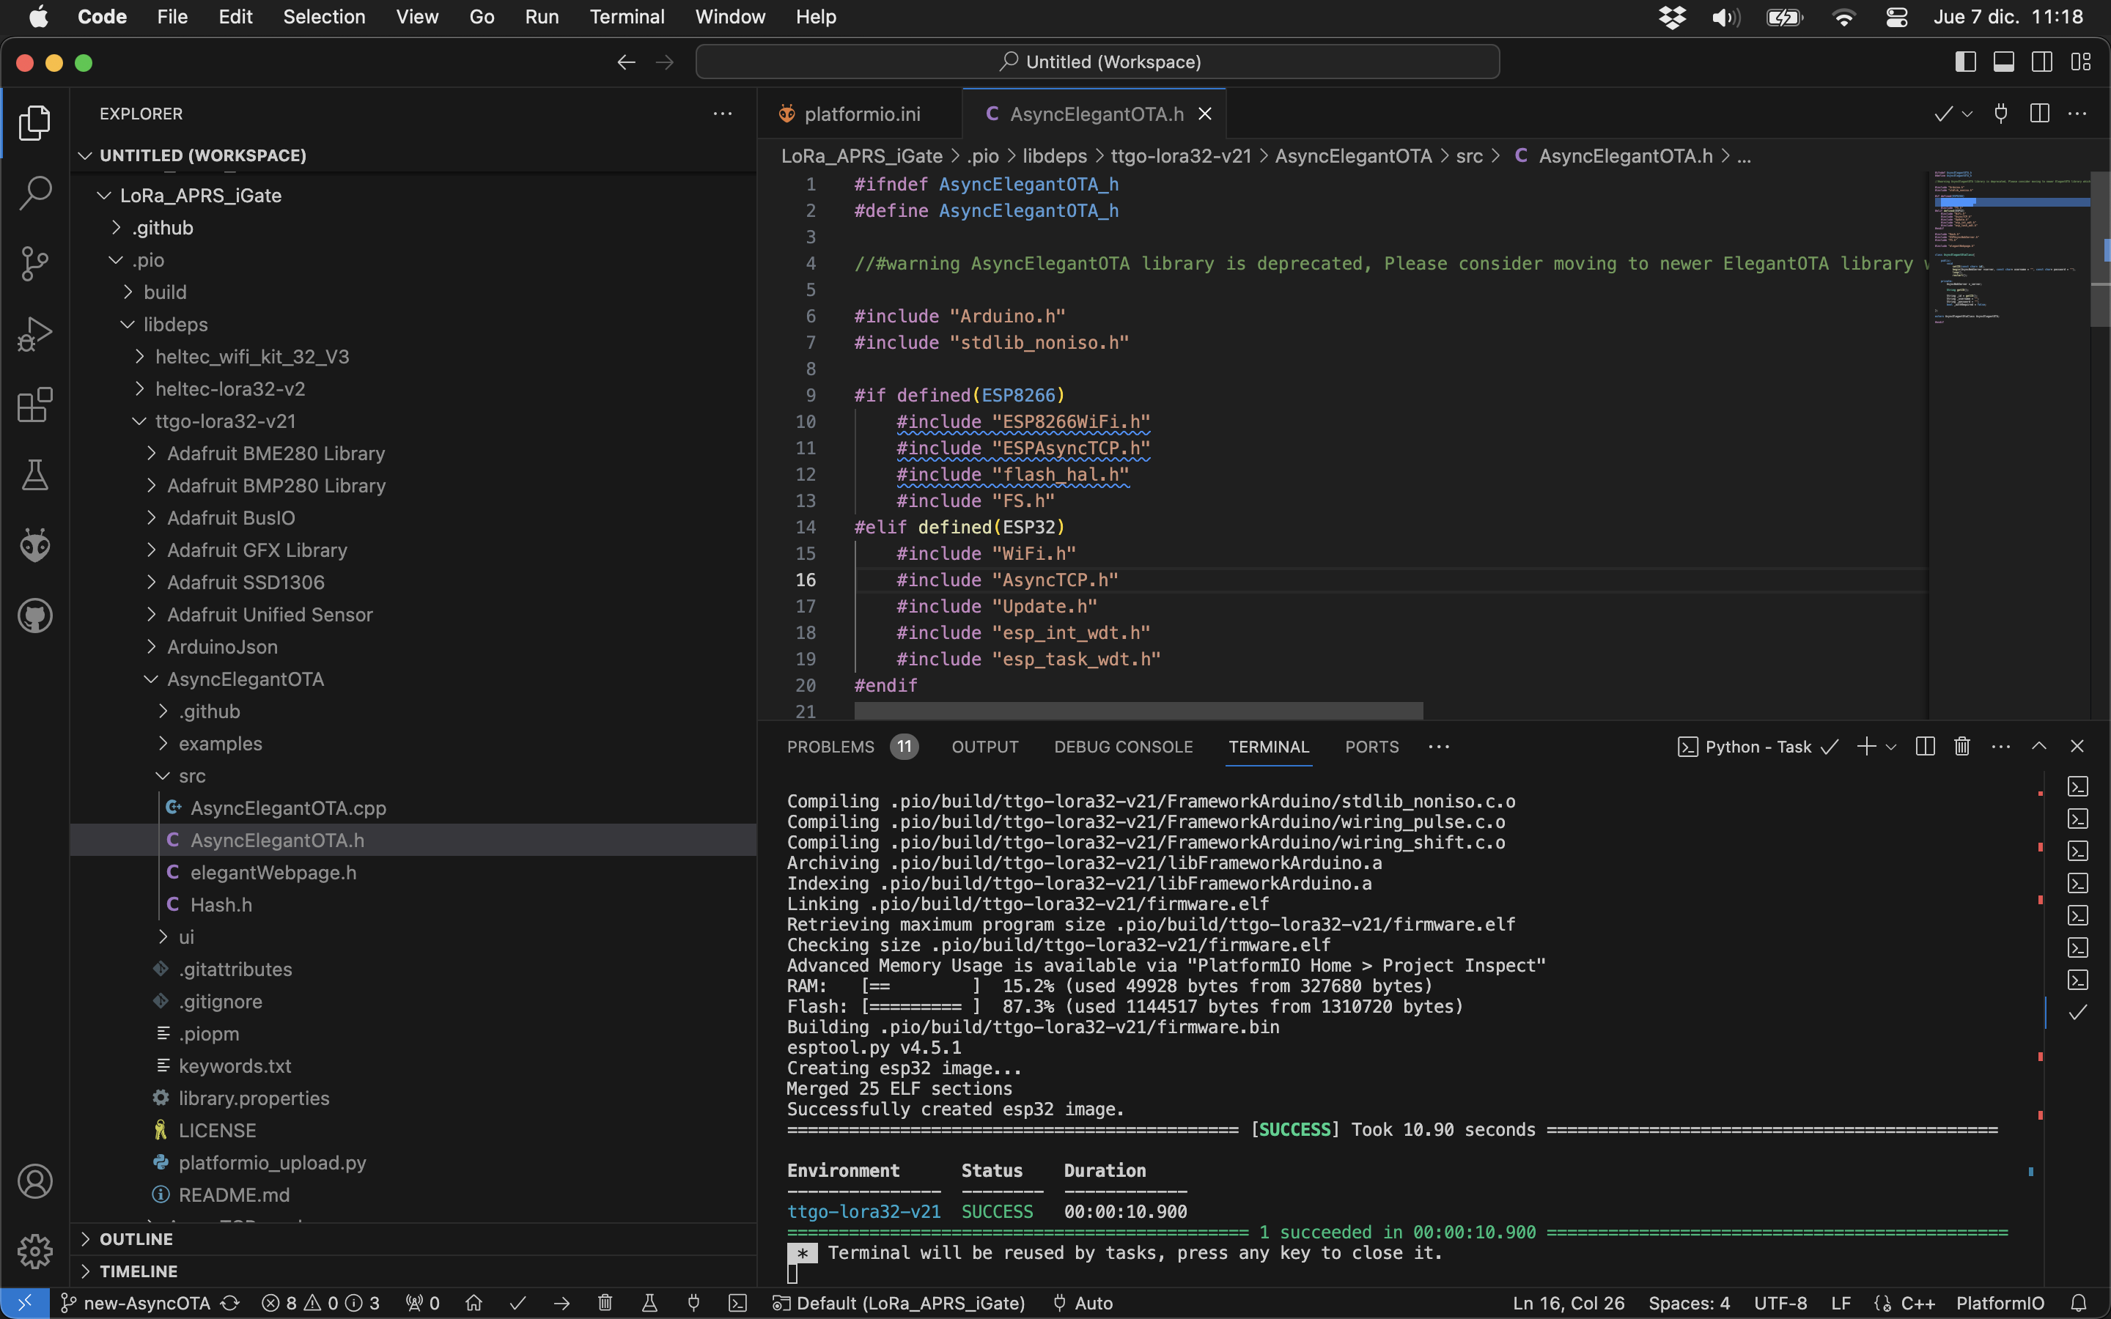Click the new-AsyncOTA branch in status bar
Screen dimensions: 2111x1319
pyautogui.click(x=146, y=1302)
